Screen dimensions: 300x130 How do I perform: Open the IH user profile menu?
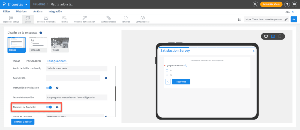(294, 4)
